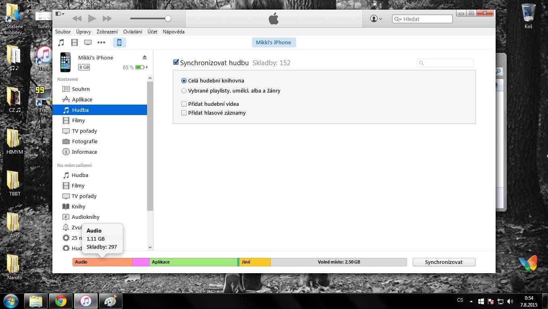This screenshot has height=309, width=548.
Task: Select Informace in sidebar
Action: 100,152
